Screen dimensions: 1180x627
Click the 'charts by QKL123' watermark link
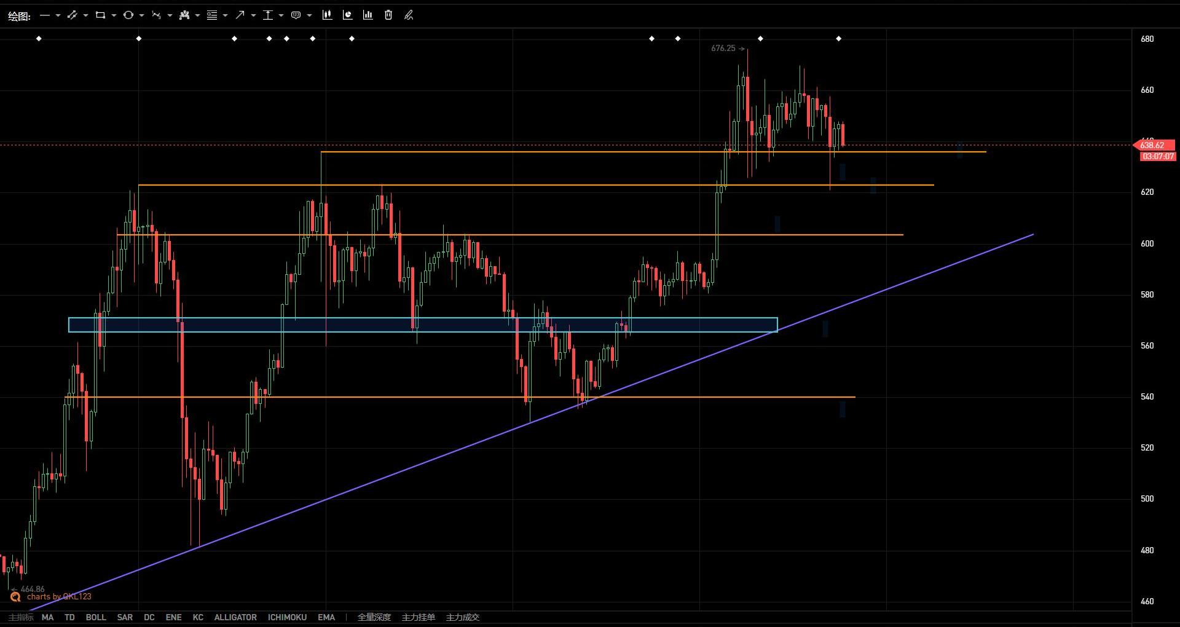[58, 596]
